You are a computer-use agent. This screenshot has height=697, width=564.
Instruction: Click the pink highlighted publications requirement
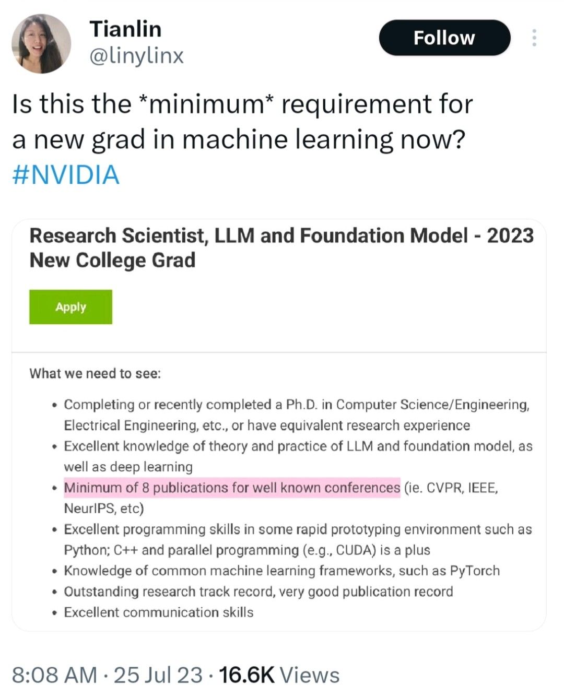[x=232, y=488]
